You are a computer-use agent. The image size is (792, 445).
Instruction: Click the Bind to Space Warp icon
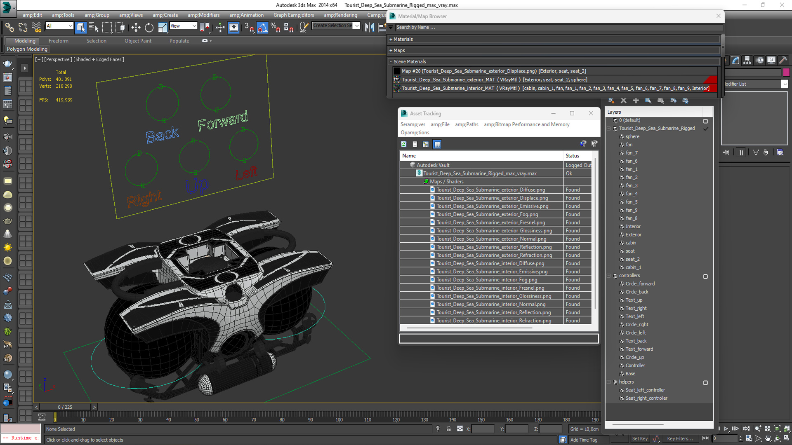[36, 27]
